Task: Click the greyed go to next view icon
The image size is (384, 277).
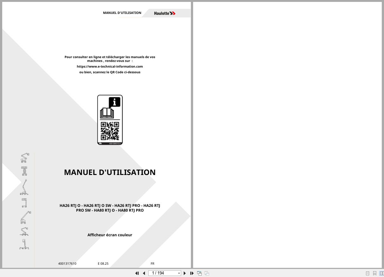Action: pyautogui.click(x=207, y=273)
